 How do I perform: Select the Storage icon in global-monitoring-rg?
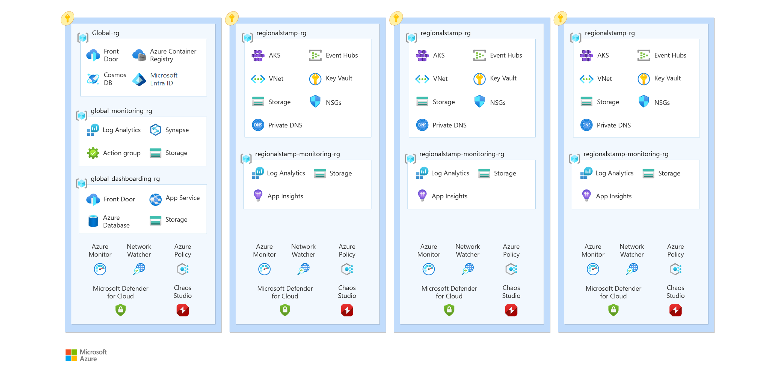(156, 153)
